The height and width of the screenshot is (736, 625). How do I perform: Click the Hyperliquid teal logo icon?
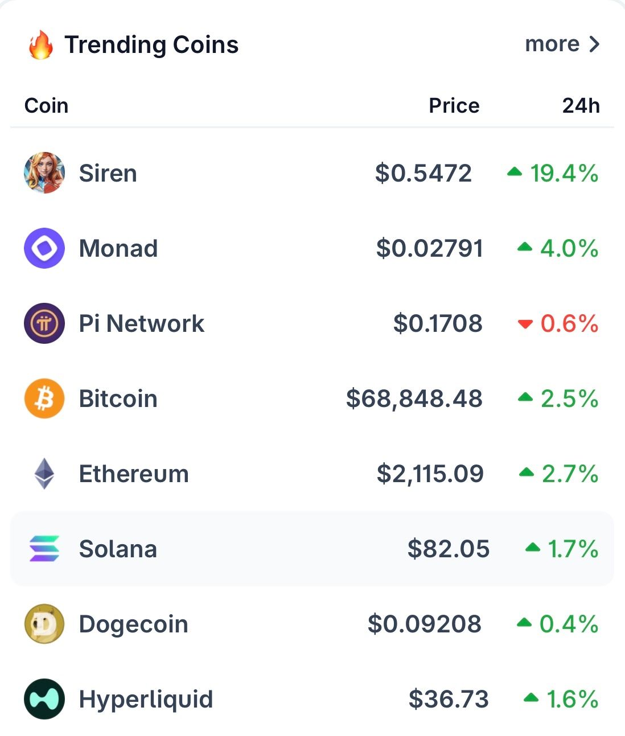coord(44,699)
